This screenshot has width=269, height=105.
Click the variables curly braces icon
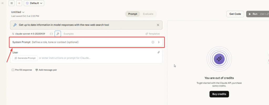[x=51, y=34]
